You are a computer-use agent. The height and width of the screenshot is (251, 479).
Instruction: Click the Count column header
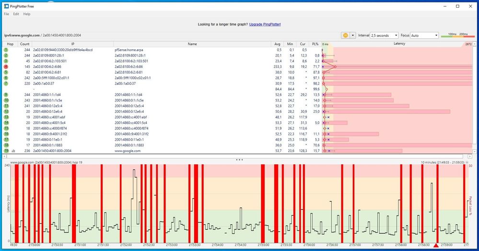[x=25, y=44]
